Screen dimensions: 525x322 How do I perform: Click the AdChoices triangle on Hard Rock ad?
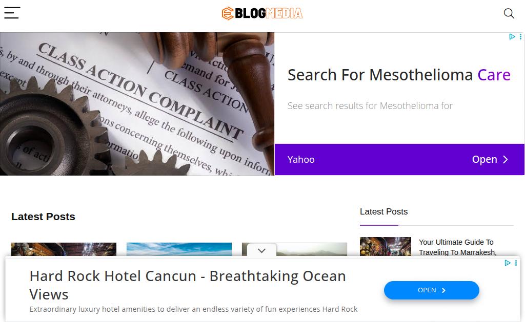508,263
